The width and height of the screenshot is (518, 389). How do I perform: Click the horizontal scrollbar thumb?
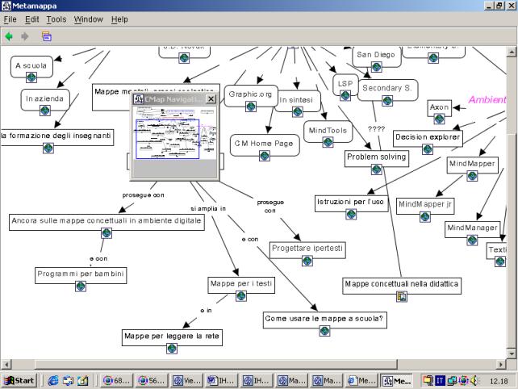216,365
